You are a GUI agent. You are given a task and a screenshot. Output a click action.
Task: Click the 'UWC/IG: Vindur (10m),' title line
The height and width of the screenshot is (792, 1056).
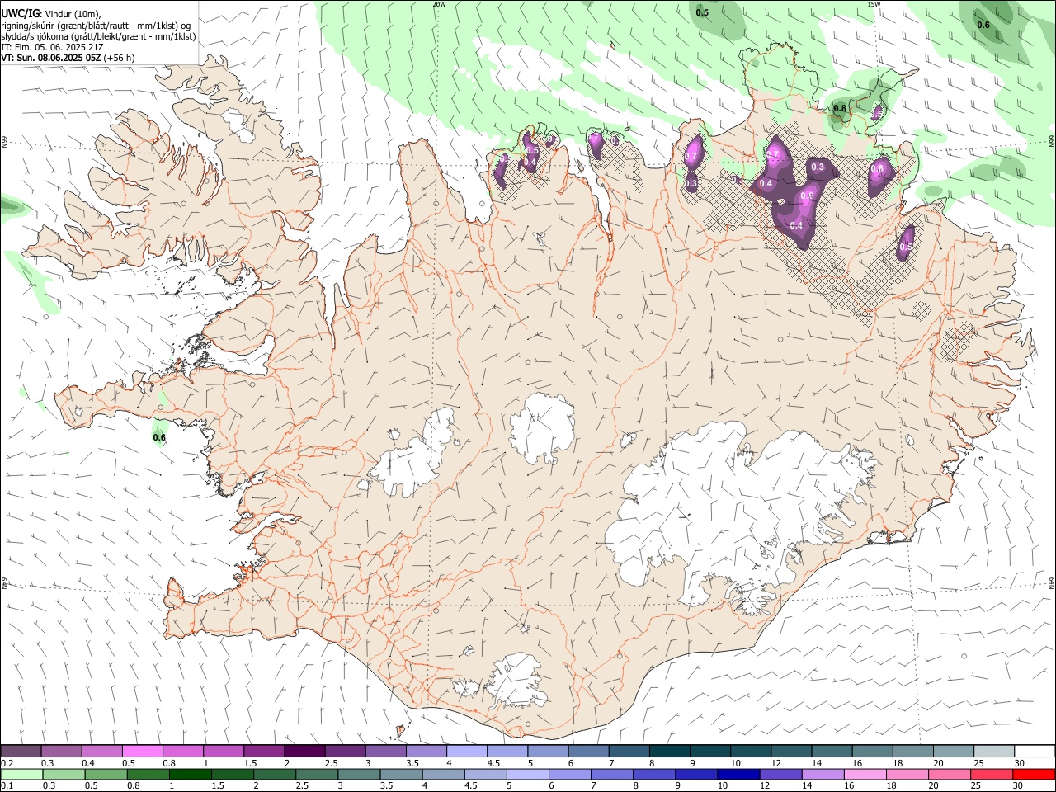click(50, 13)
